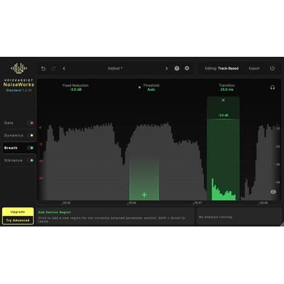Go to next preset with right chevron
Viewport: 284px width, 284px height.
pyautogui.click(x=167, y=69)
